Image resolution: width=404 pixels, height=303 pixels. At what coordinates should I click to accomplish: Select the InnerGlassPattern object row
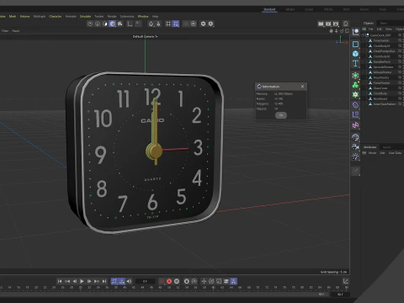382,104
